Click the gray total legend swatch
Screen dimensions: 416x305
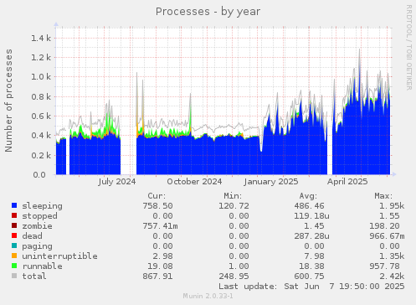(14, 276)
